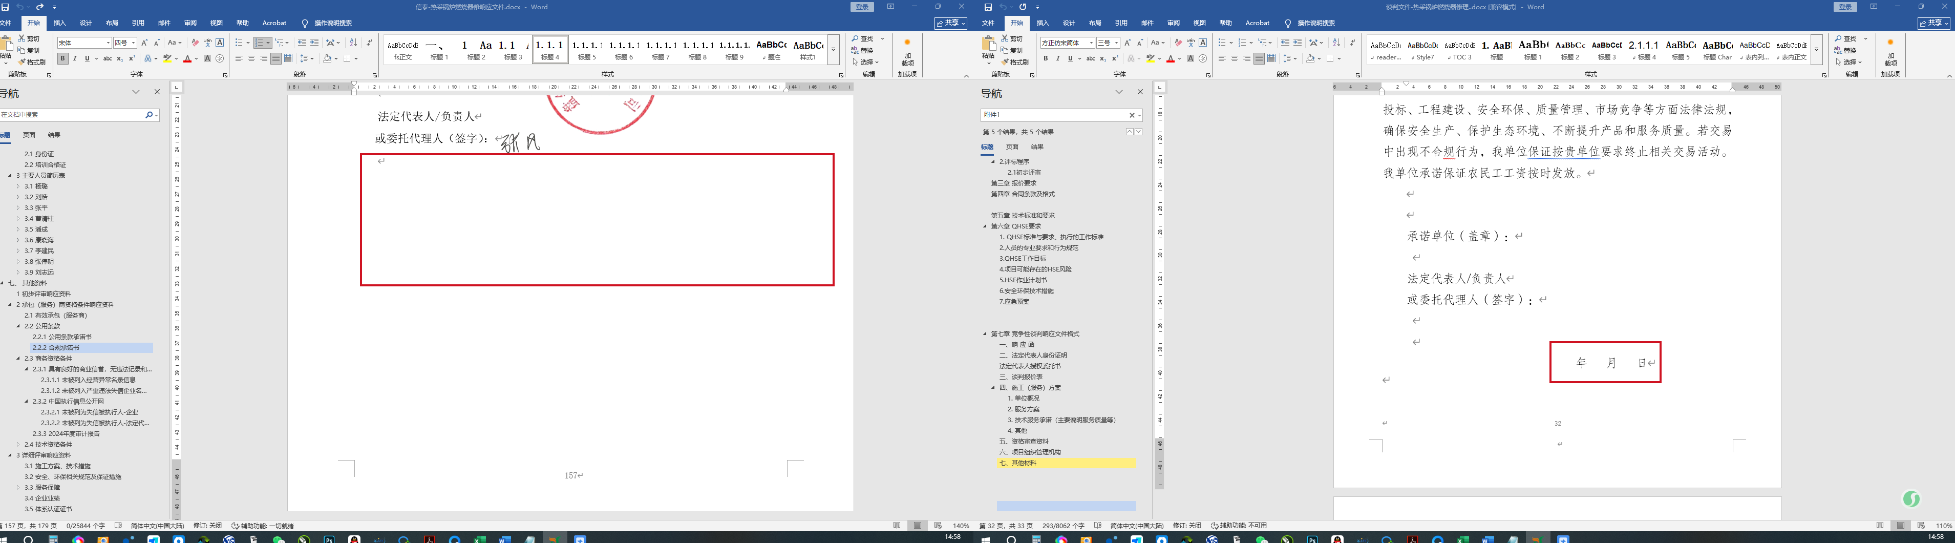This screenshot has width=1955, height=543.
Task: Shrink font size in the 谈判文件 window
Action: coord(1140,43)
